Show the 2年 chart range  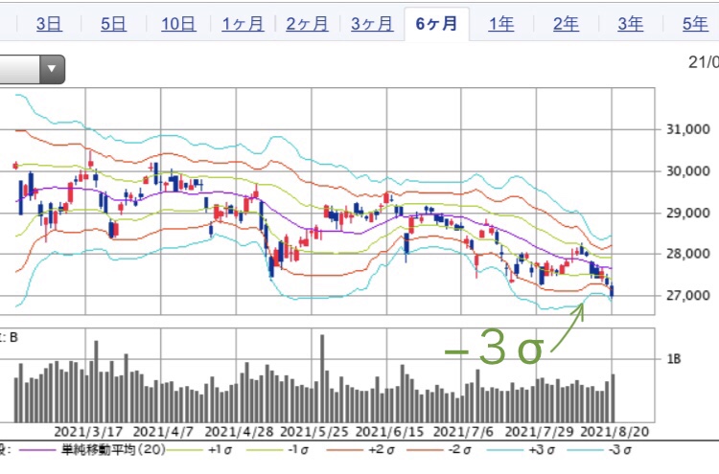coord(566,24)
